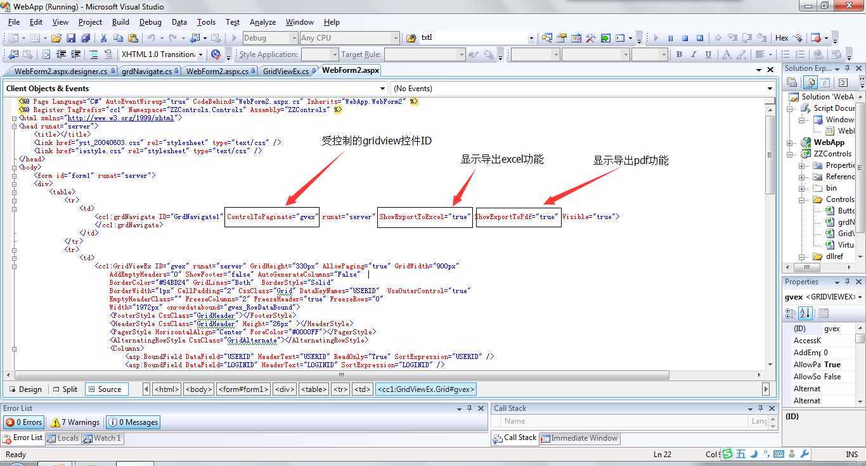Toggle the 7 Warnings filter button
The width and height of the screenshot is (866, 466).
[75, 422]
